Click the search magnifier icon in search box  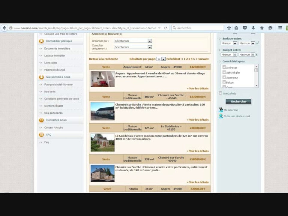point(175,28)
